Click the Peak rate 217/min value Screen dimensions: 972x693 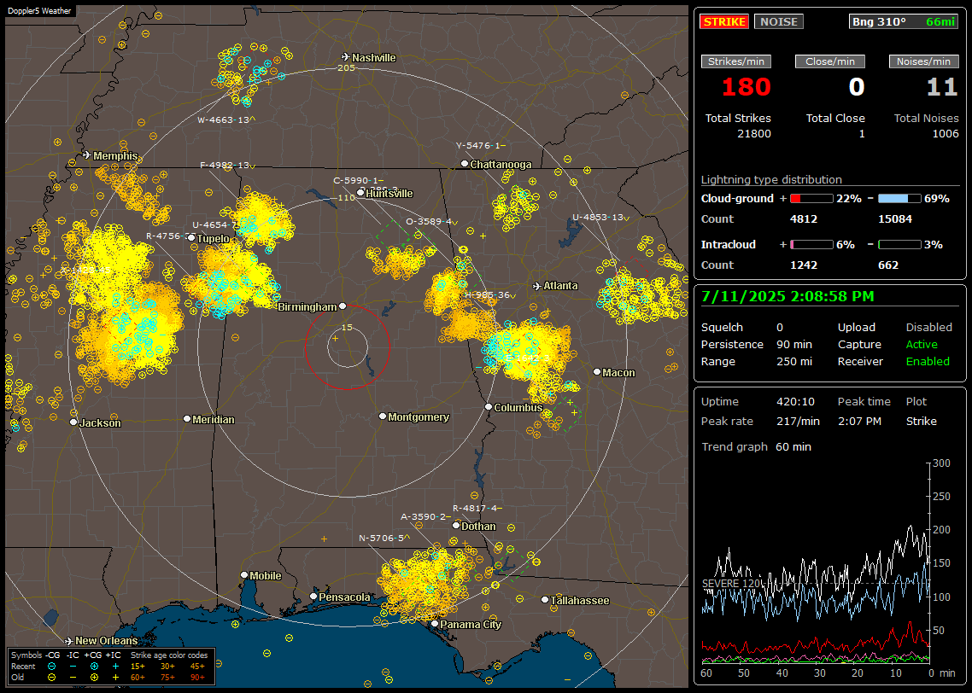coord(798,421)
